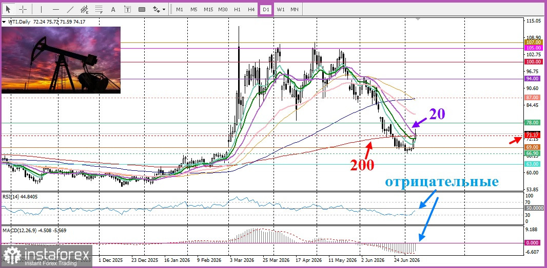Choose the vertical line drawing tool
The height and width of the screenshot is (268, 547).
click(41, 9)
